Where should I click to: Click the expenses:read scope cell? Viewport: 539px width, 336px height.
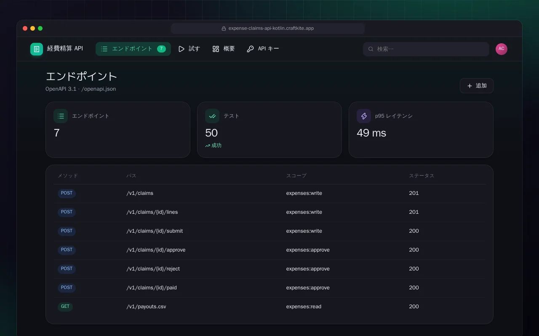tap(304, 307)
